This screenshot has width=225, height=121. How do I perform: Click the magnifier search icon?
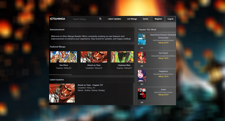[100, 19]
